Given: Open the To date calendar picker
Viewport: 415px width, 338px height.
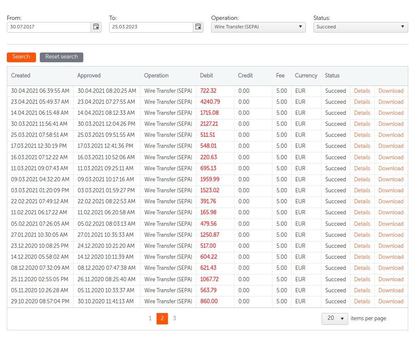Looking at the screenshot, I should pos(198,27).
